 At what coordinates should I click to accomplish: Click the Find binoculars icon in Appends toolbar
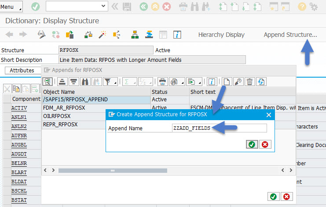(85, 82)
